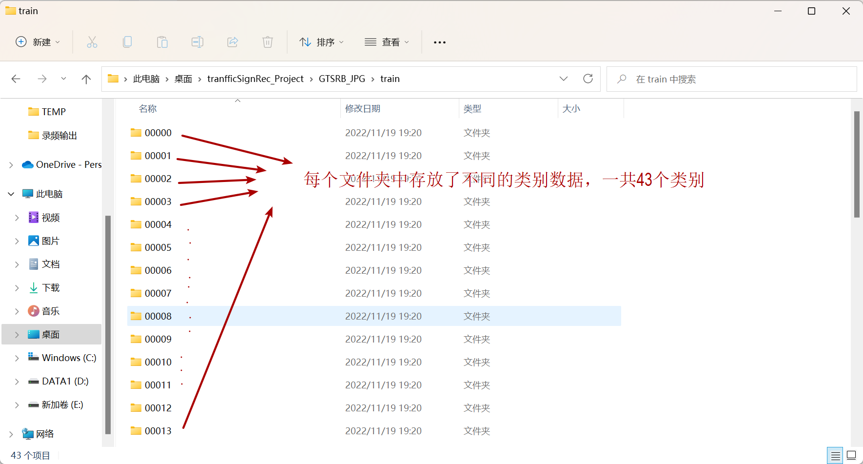Select OneDrive cloud icon in sidebar
863x464 pixels.
tap(28, 165)
